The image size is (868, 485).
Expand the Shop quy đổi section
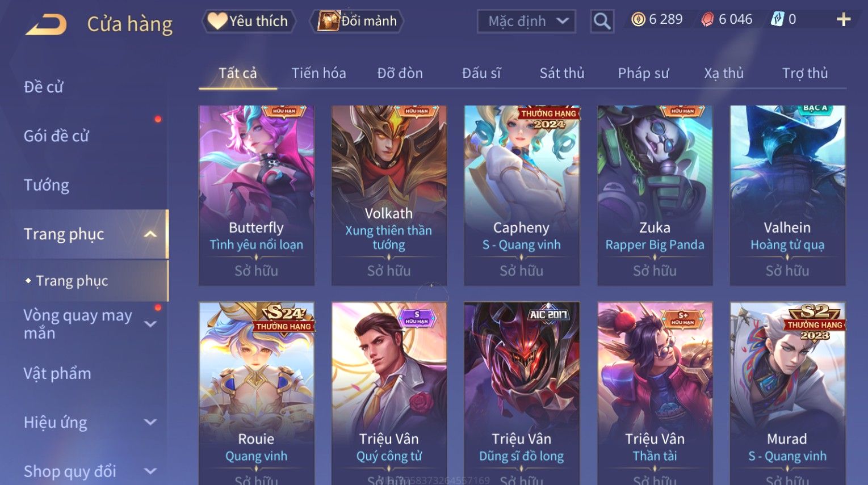coord(150,471)
